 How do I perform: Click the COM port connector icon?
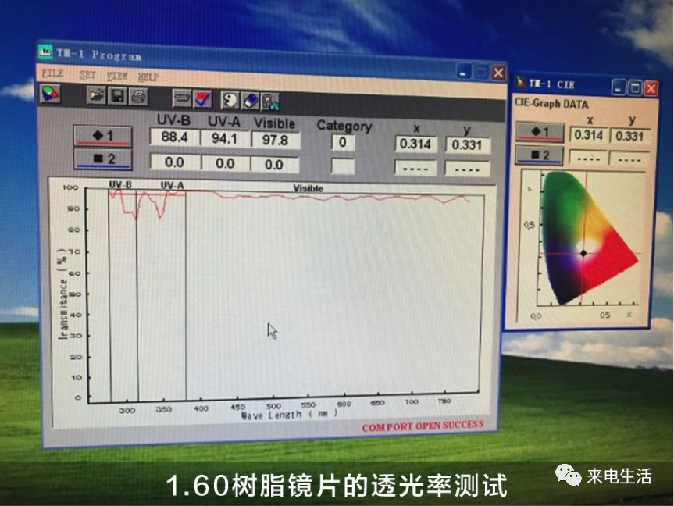[x=182, y=98]
